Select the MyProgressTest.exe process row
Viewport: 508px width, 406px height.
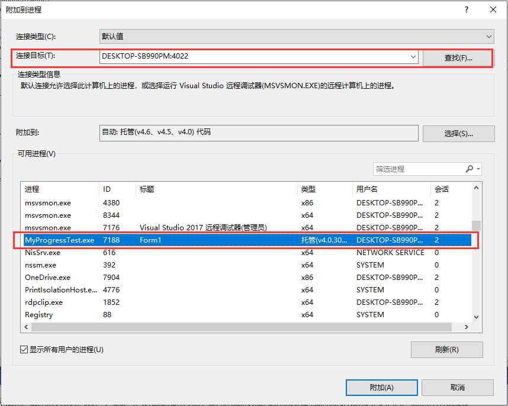click(246, 240)
